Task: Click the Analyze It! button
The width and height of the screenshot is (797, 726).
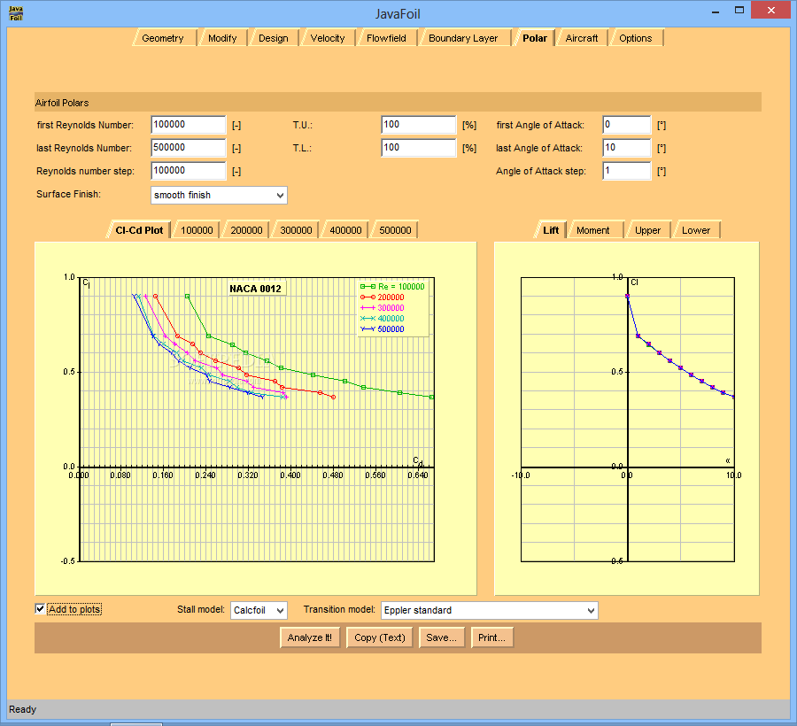Action: click(x=310, y=637)
